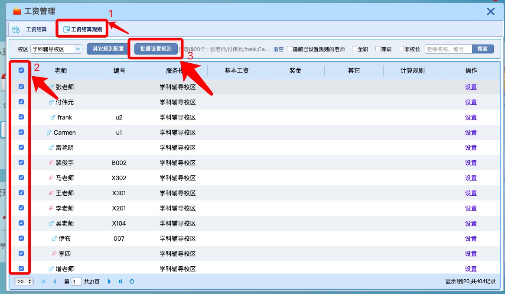Open the page size dropdown showing 20
The width and height of the screenshot is (505, 294).
coord(24,281)
